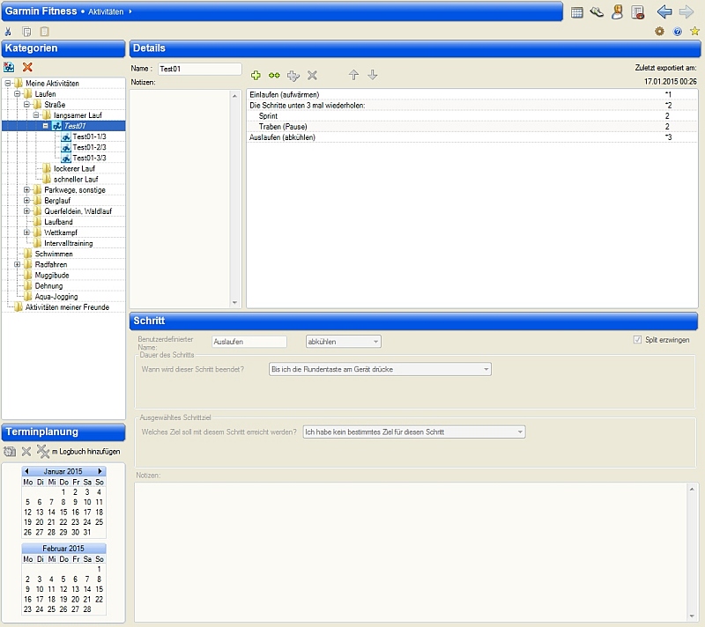Click the gear settings icon
Viewport: 705px width, 627px height.
[x=659, y=31]
